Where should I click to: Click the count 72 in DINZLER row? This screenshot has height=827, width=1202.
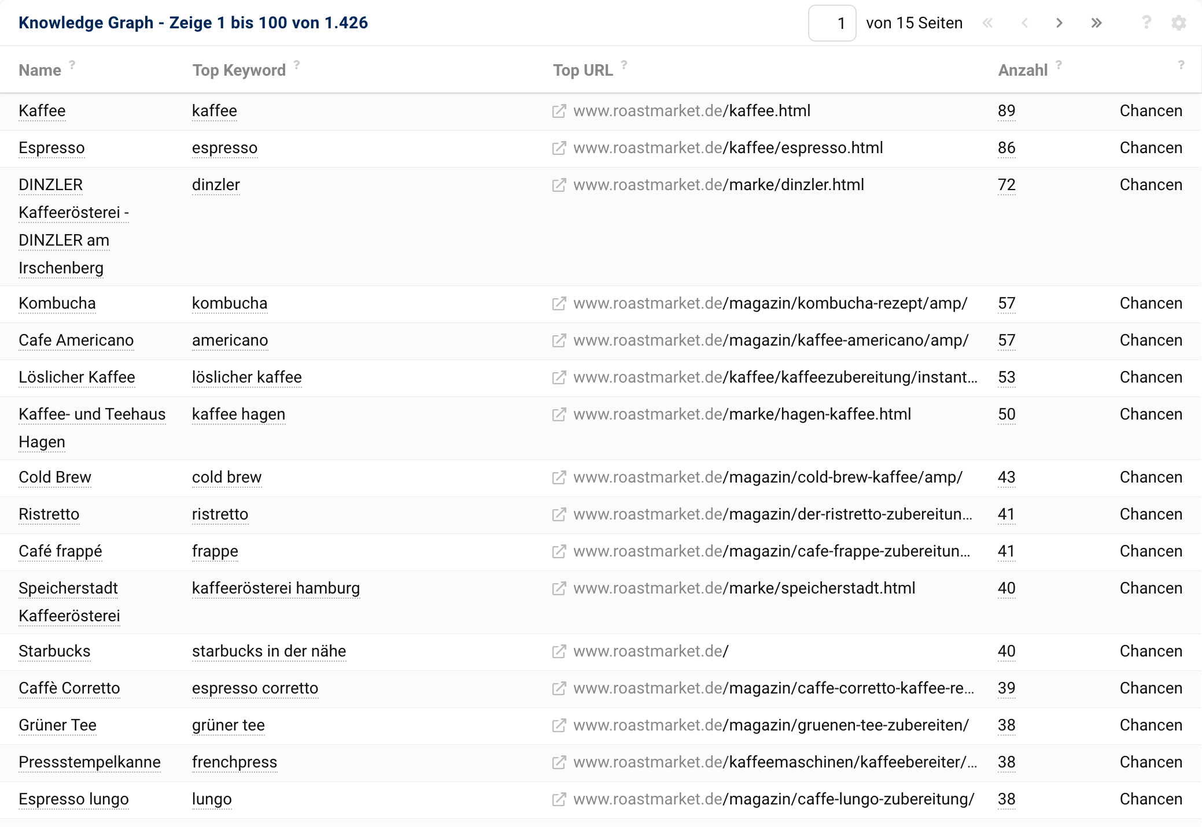click(1006, 185)
